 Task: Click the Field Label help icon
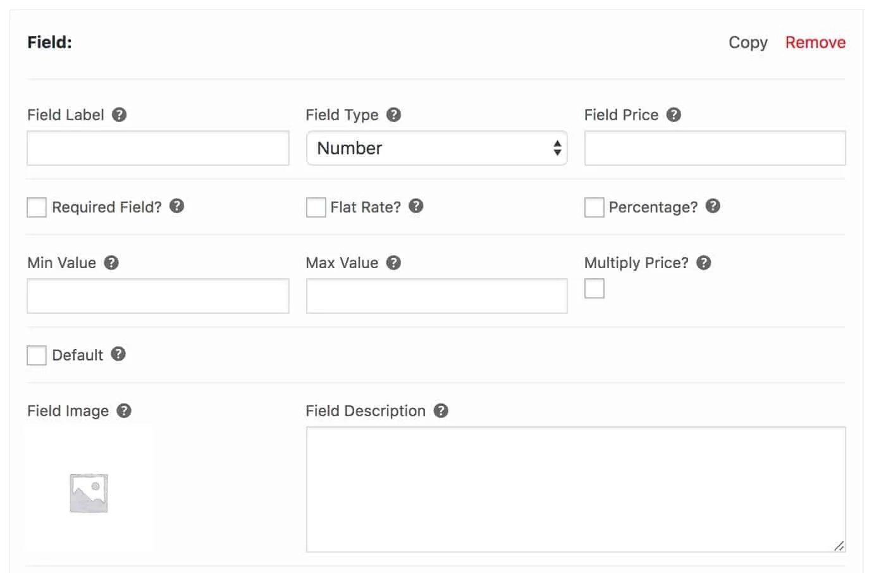[121, 114]
